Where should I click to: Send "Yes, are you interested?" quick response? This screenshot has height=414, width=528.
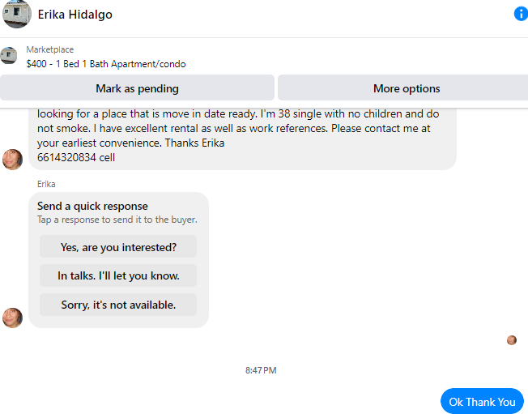pos(118,247)
